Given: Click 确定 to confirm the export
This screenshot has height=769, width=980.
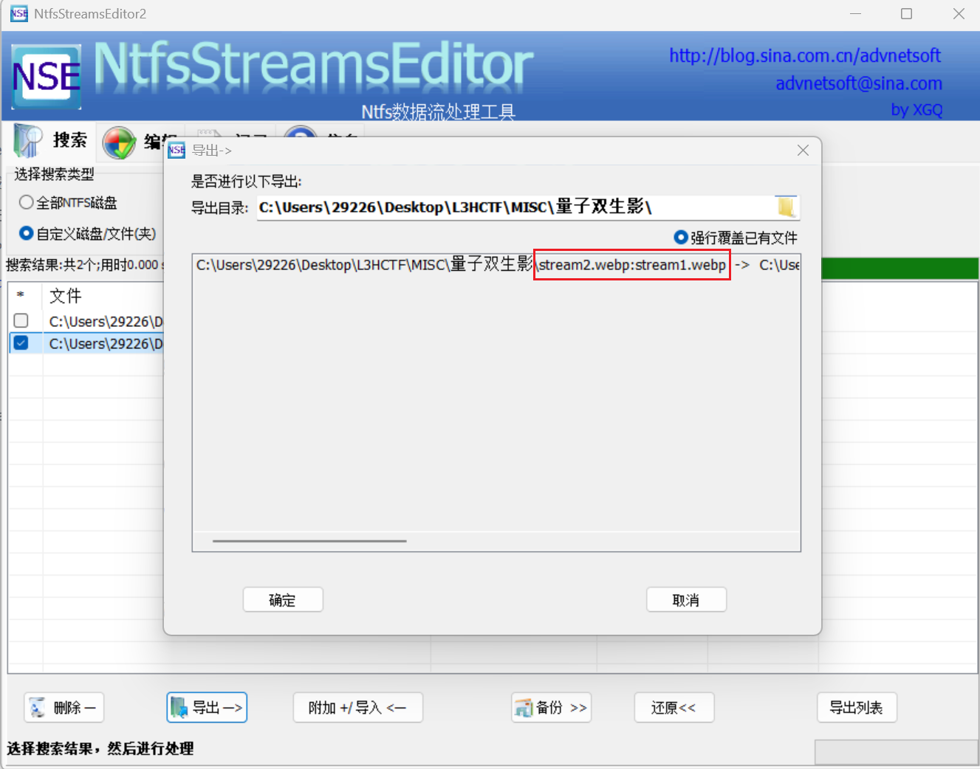Looking at the screenshot, I should [x=283, y=600].
